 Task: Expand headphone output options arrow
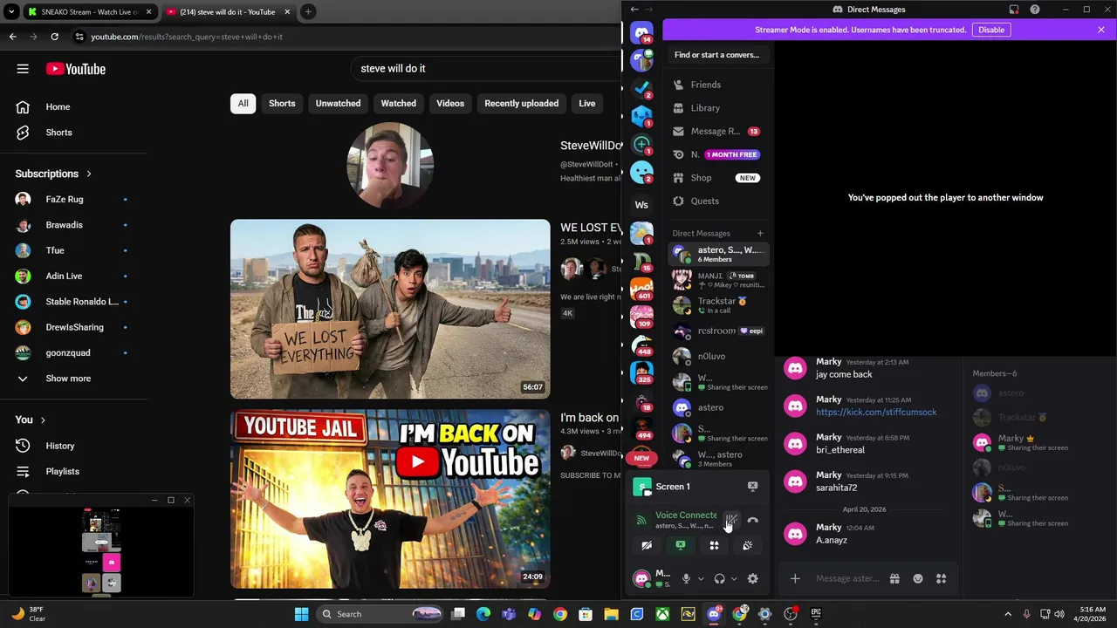coord(734,578)
